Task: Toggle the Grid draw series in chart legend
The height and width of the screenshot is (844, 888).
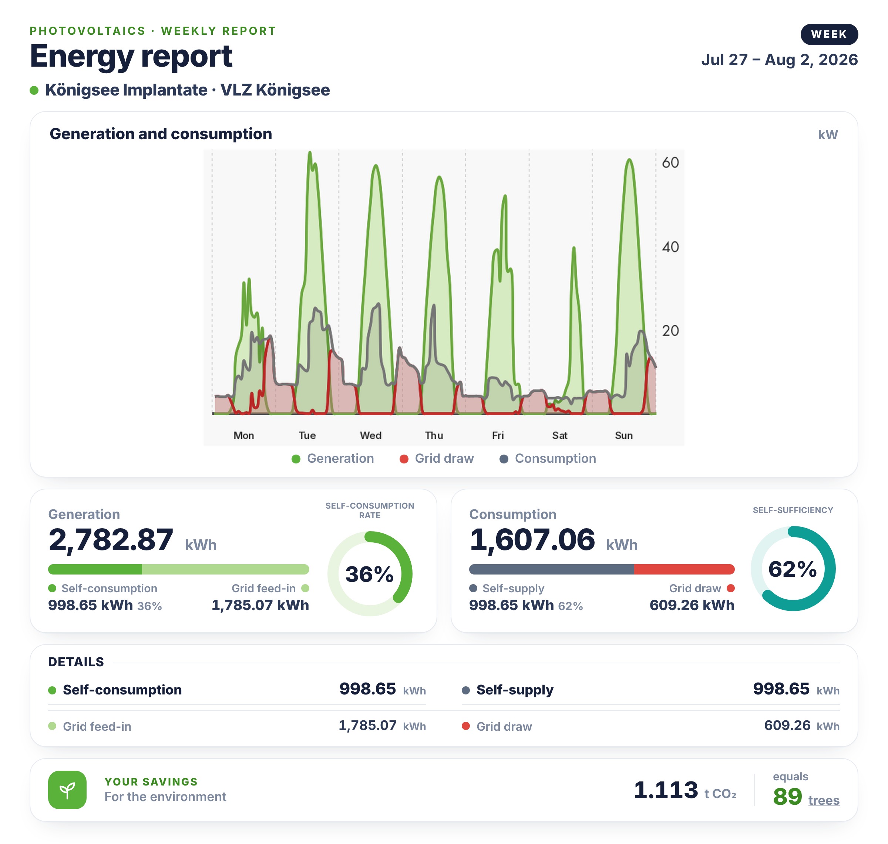Action: tap(437, 458)
